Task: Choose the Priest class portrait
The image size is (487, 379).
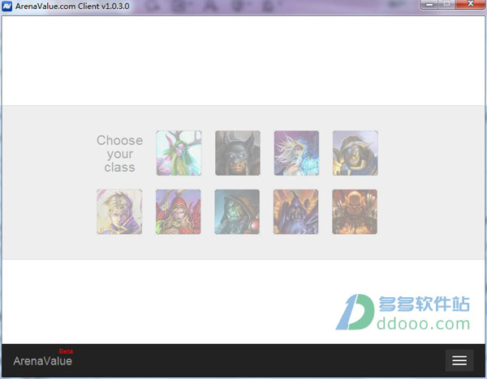Action: tap(119, 211)
